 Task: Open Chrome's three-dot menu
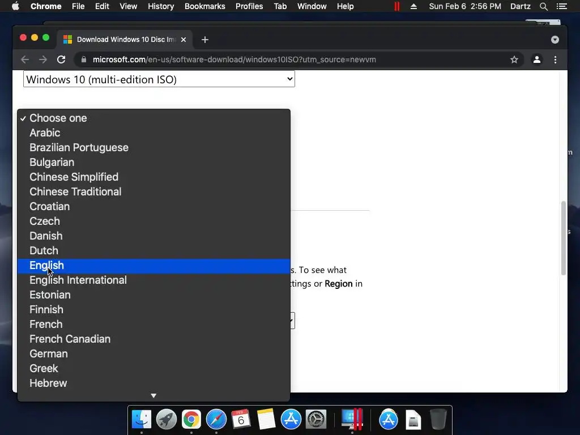click(x=555, y=59)
